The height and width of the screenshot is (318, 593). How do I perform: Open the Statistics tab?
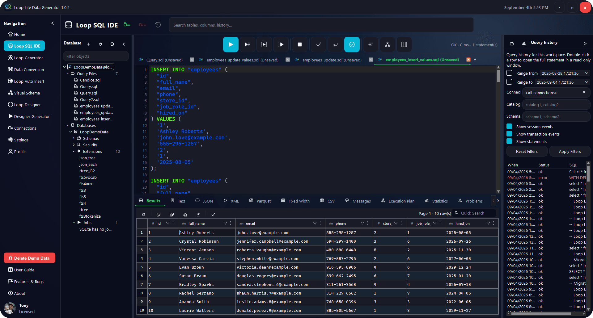[x=436, y=201]
